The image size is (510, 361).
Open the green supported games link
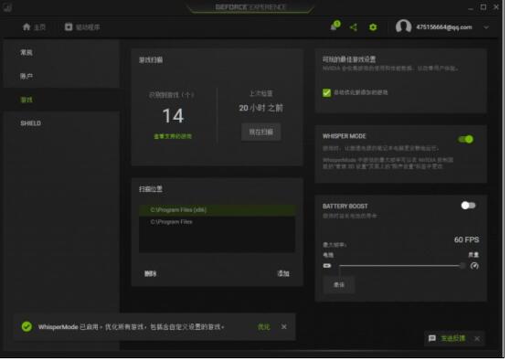(173, 136)
